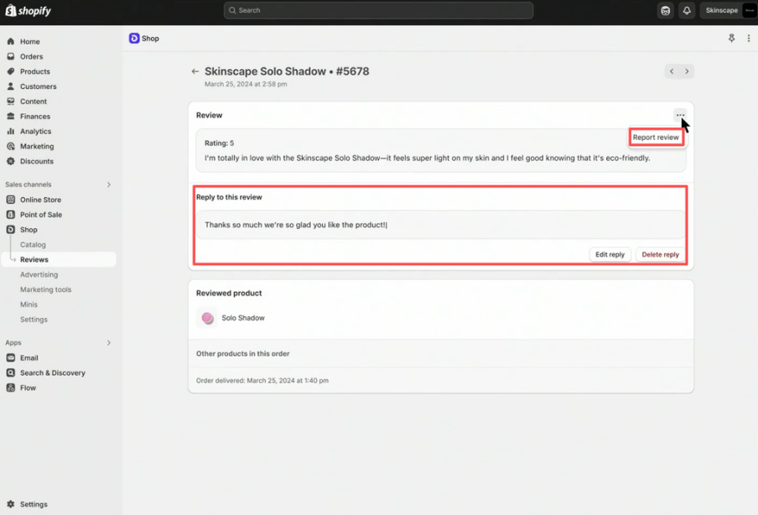Viewport: 758px width, 515px height.
Task: Navigate to Analytics in the sidebar
Action: click(35, 132)
